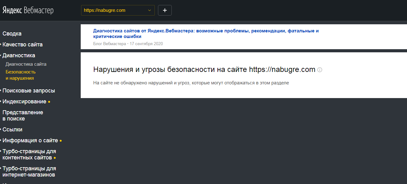Open the site selector dropdown https://nabugre.com
This screenshot has width=407, height=184.
click(x=118, y=10)
